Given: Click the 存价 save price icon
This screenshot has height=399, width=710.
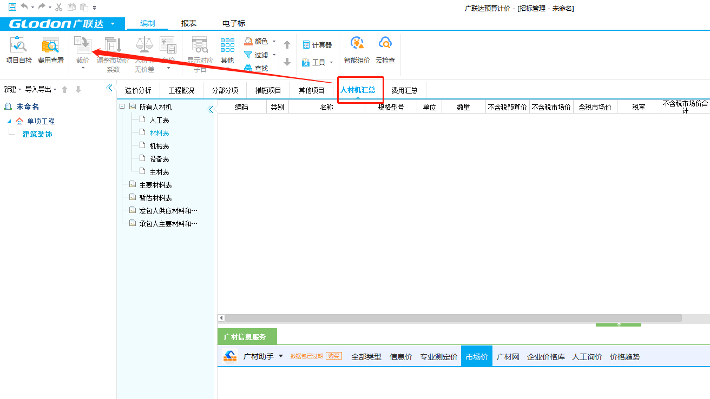Looking at the screenshot, I should click(168, 45).
